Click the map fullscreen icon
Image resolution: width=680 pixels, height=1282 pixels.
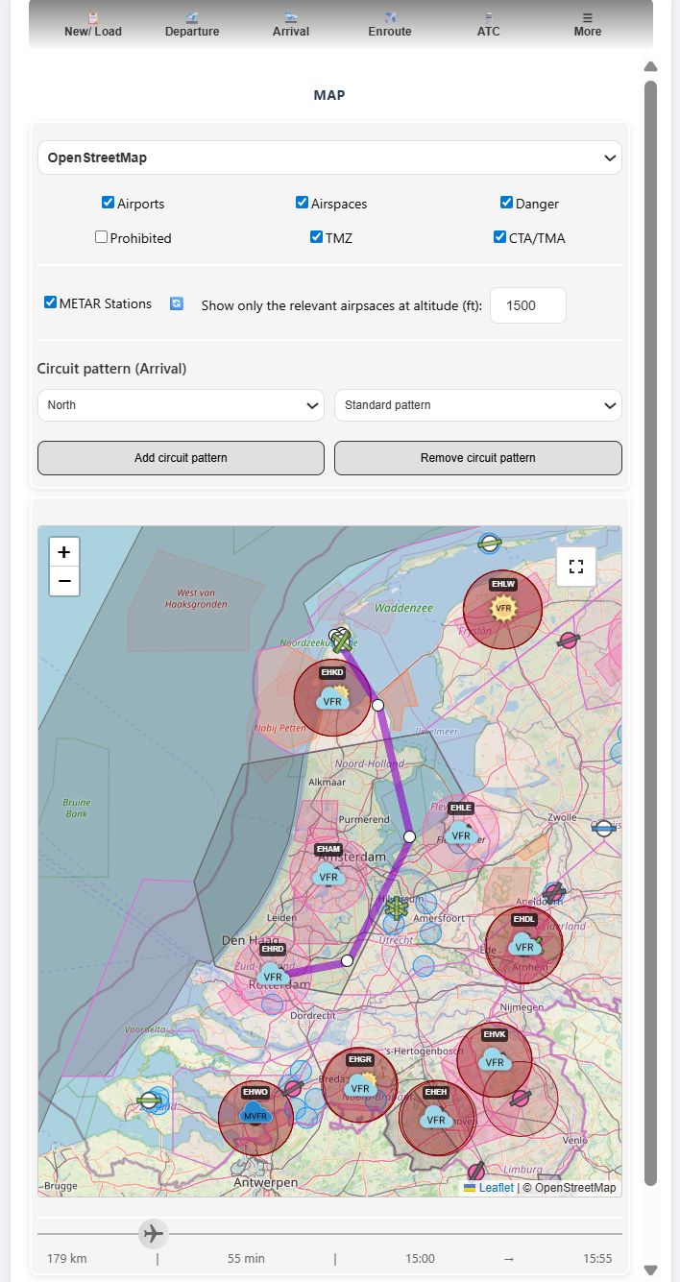[x=576, y=567]
